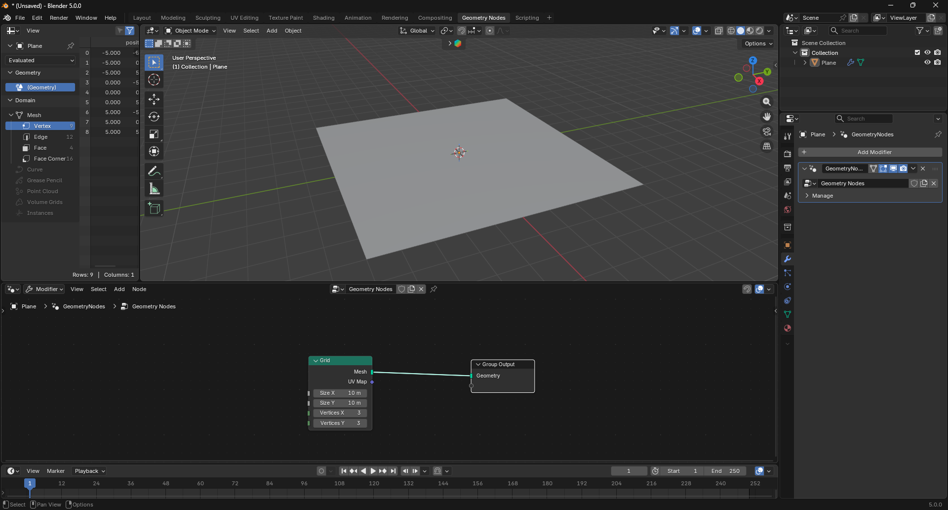Open the Output properties tab
Viewport: 948px width, 510px height.
(788, 168)
